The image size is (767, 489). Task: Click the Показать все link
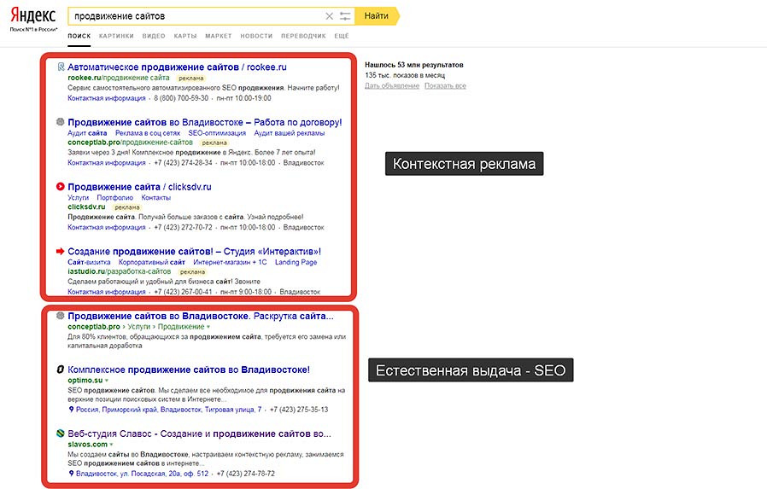[x=445, y=85]
